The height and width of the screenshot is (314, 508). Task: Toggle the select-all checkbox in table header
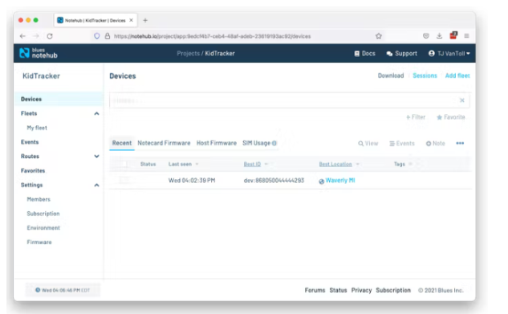point(124,165)
